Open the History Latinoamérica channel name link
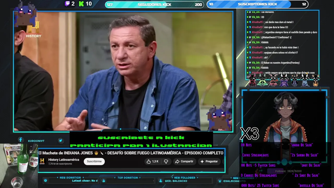Viewport: 334px width, 188px height. pos(64,160)
